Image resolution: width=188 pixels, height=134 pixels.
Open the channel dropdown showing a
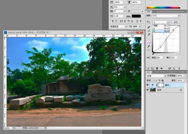tap(161, 22)
